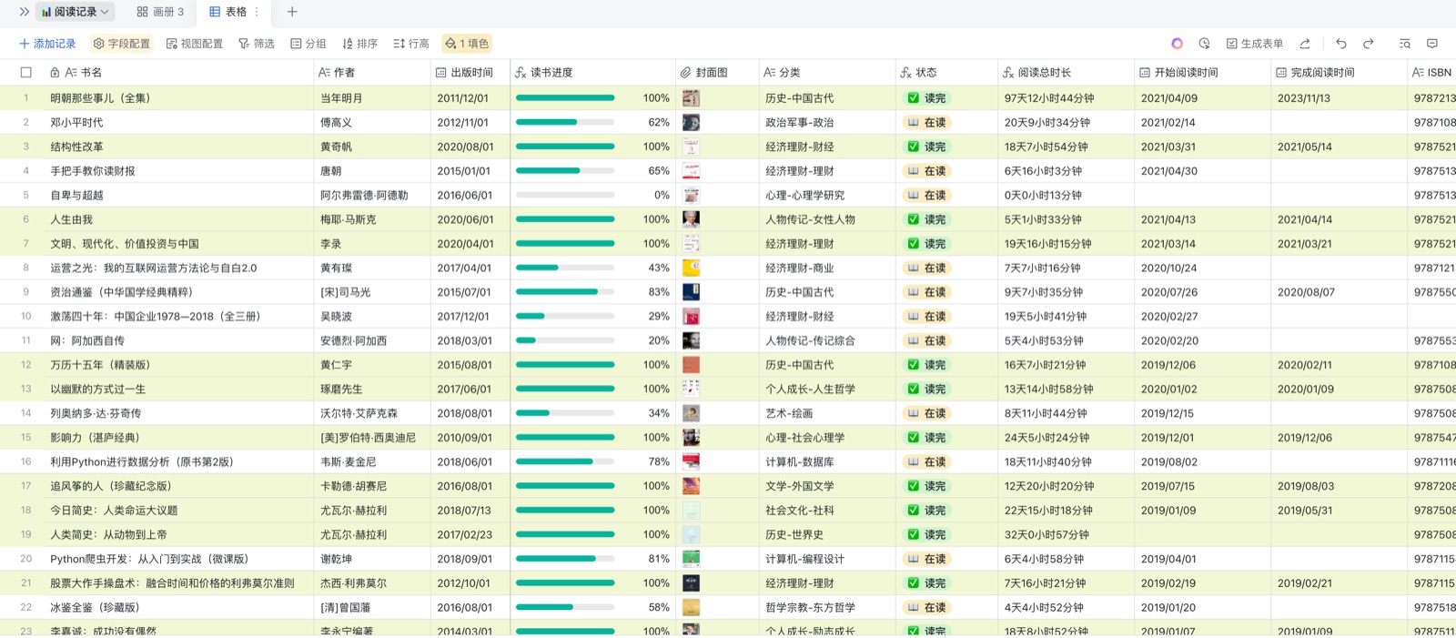Click the calendar icon of 开始阅读时间 column

pyautogui.click(x=1145, y=73)
